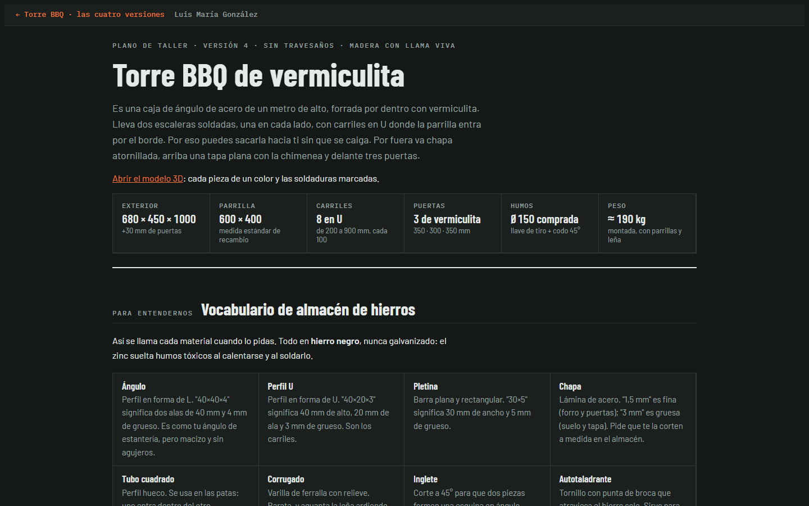Click the Tubo cuadrado glossary term
The image size is (809, 506).
click(148, 479)
